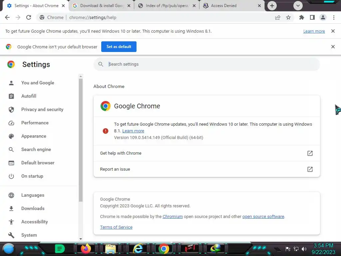Open the Extensions puzzle icon
This screenshot has height=256, width=341.
pyautogui.click(x=302, y=17)
